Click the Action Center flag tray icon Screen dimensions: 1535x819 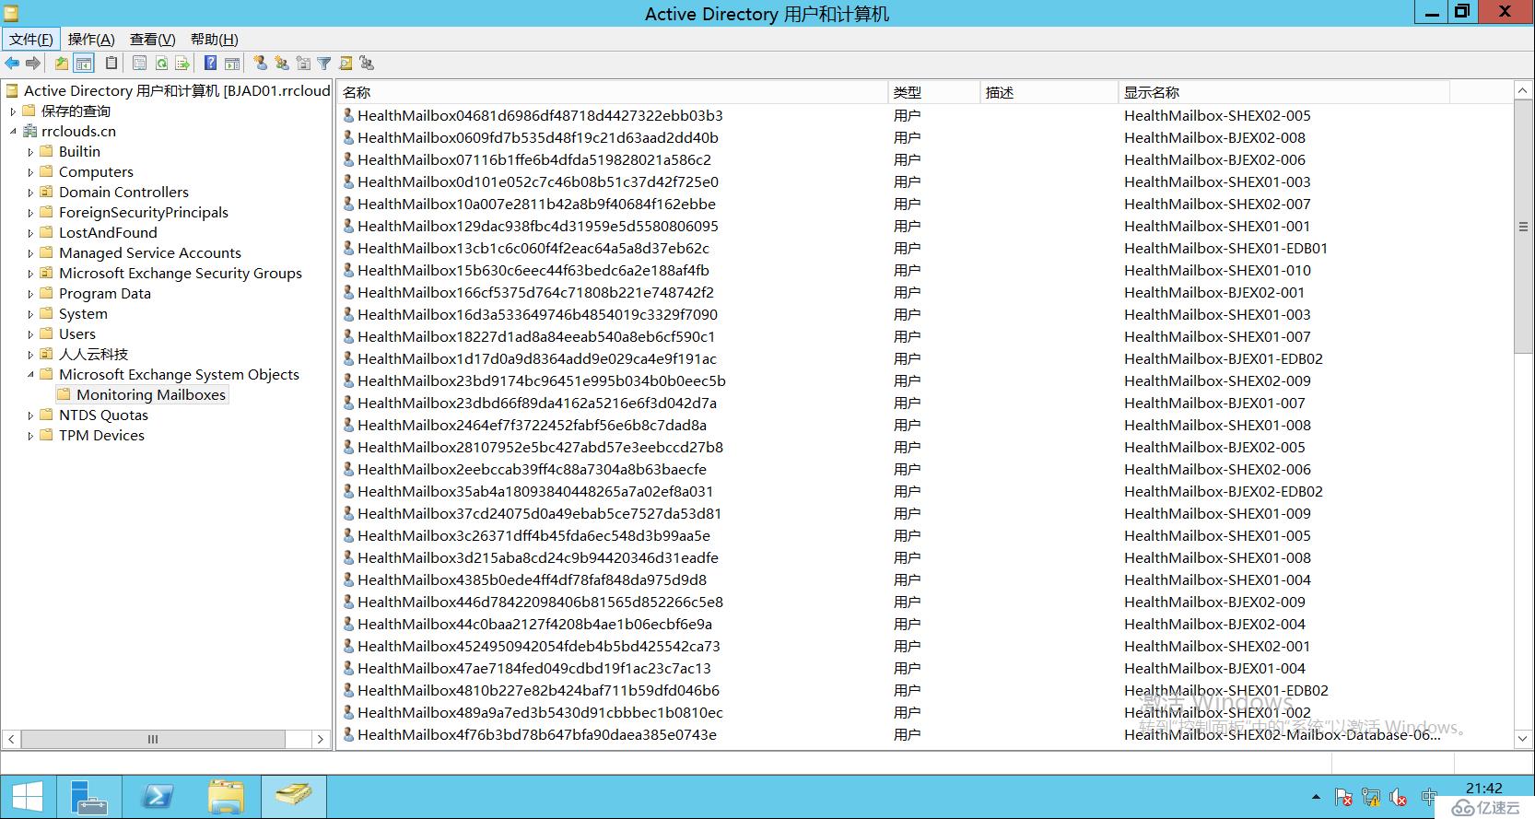1343,798
